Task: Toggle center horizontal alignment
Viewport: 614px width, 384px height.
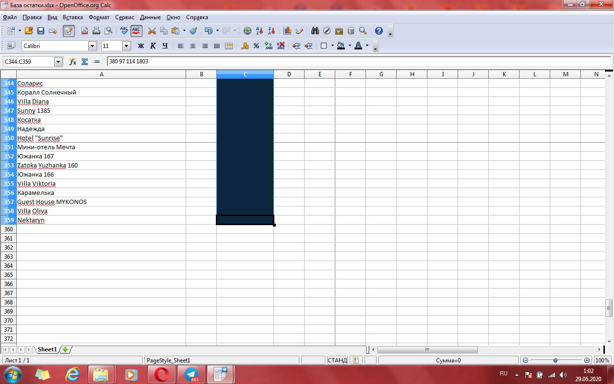Action: click(x=193, y=46)
